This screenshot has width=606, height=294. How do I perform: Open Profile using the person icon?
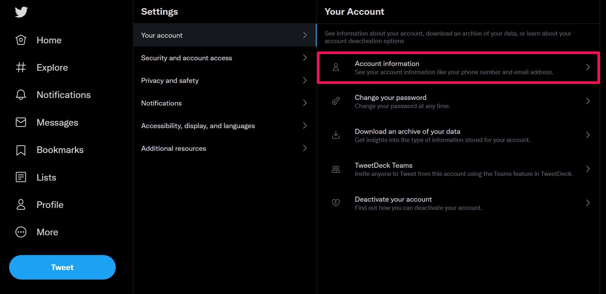click(21, 204)
